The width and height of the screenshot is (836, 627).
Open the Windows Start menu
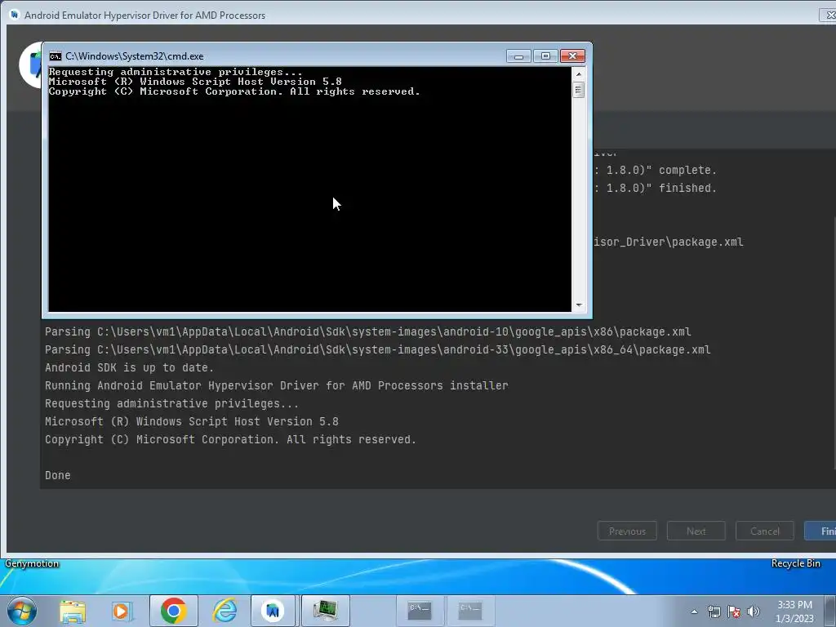point(22,611)
